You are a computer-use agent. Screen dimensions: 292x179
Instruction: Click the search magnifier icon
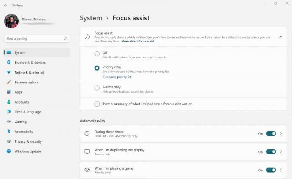65,39
